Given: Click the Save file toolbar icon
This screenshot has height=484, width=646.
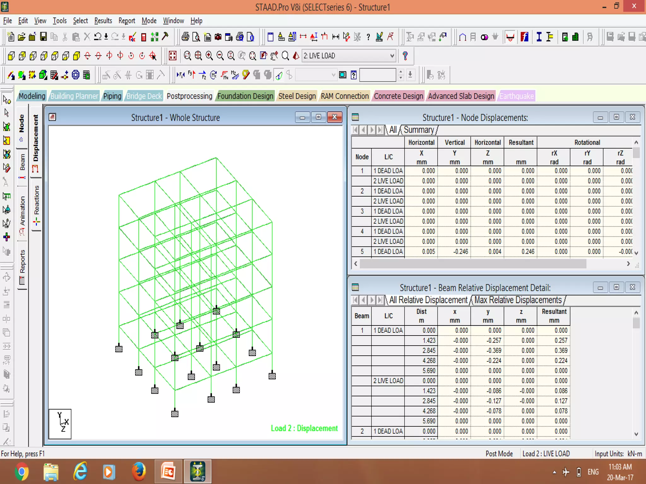Looking at the screenshot, I should 44,37.
